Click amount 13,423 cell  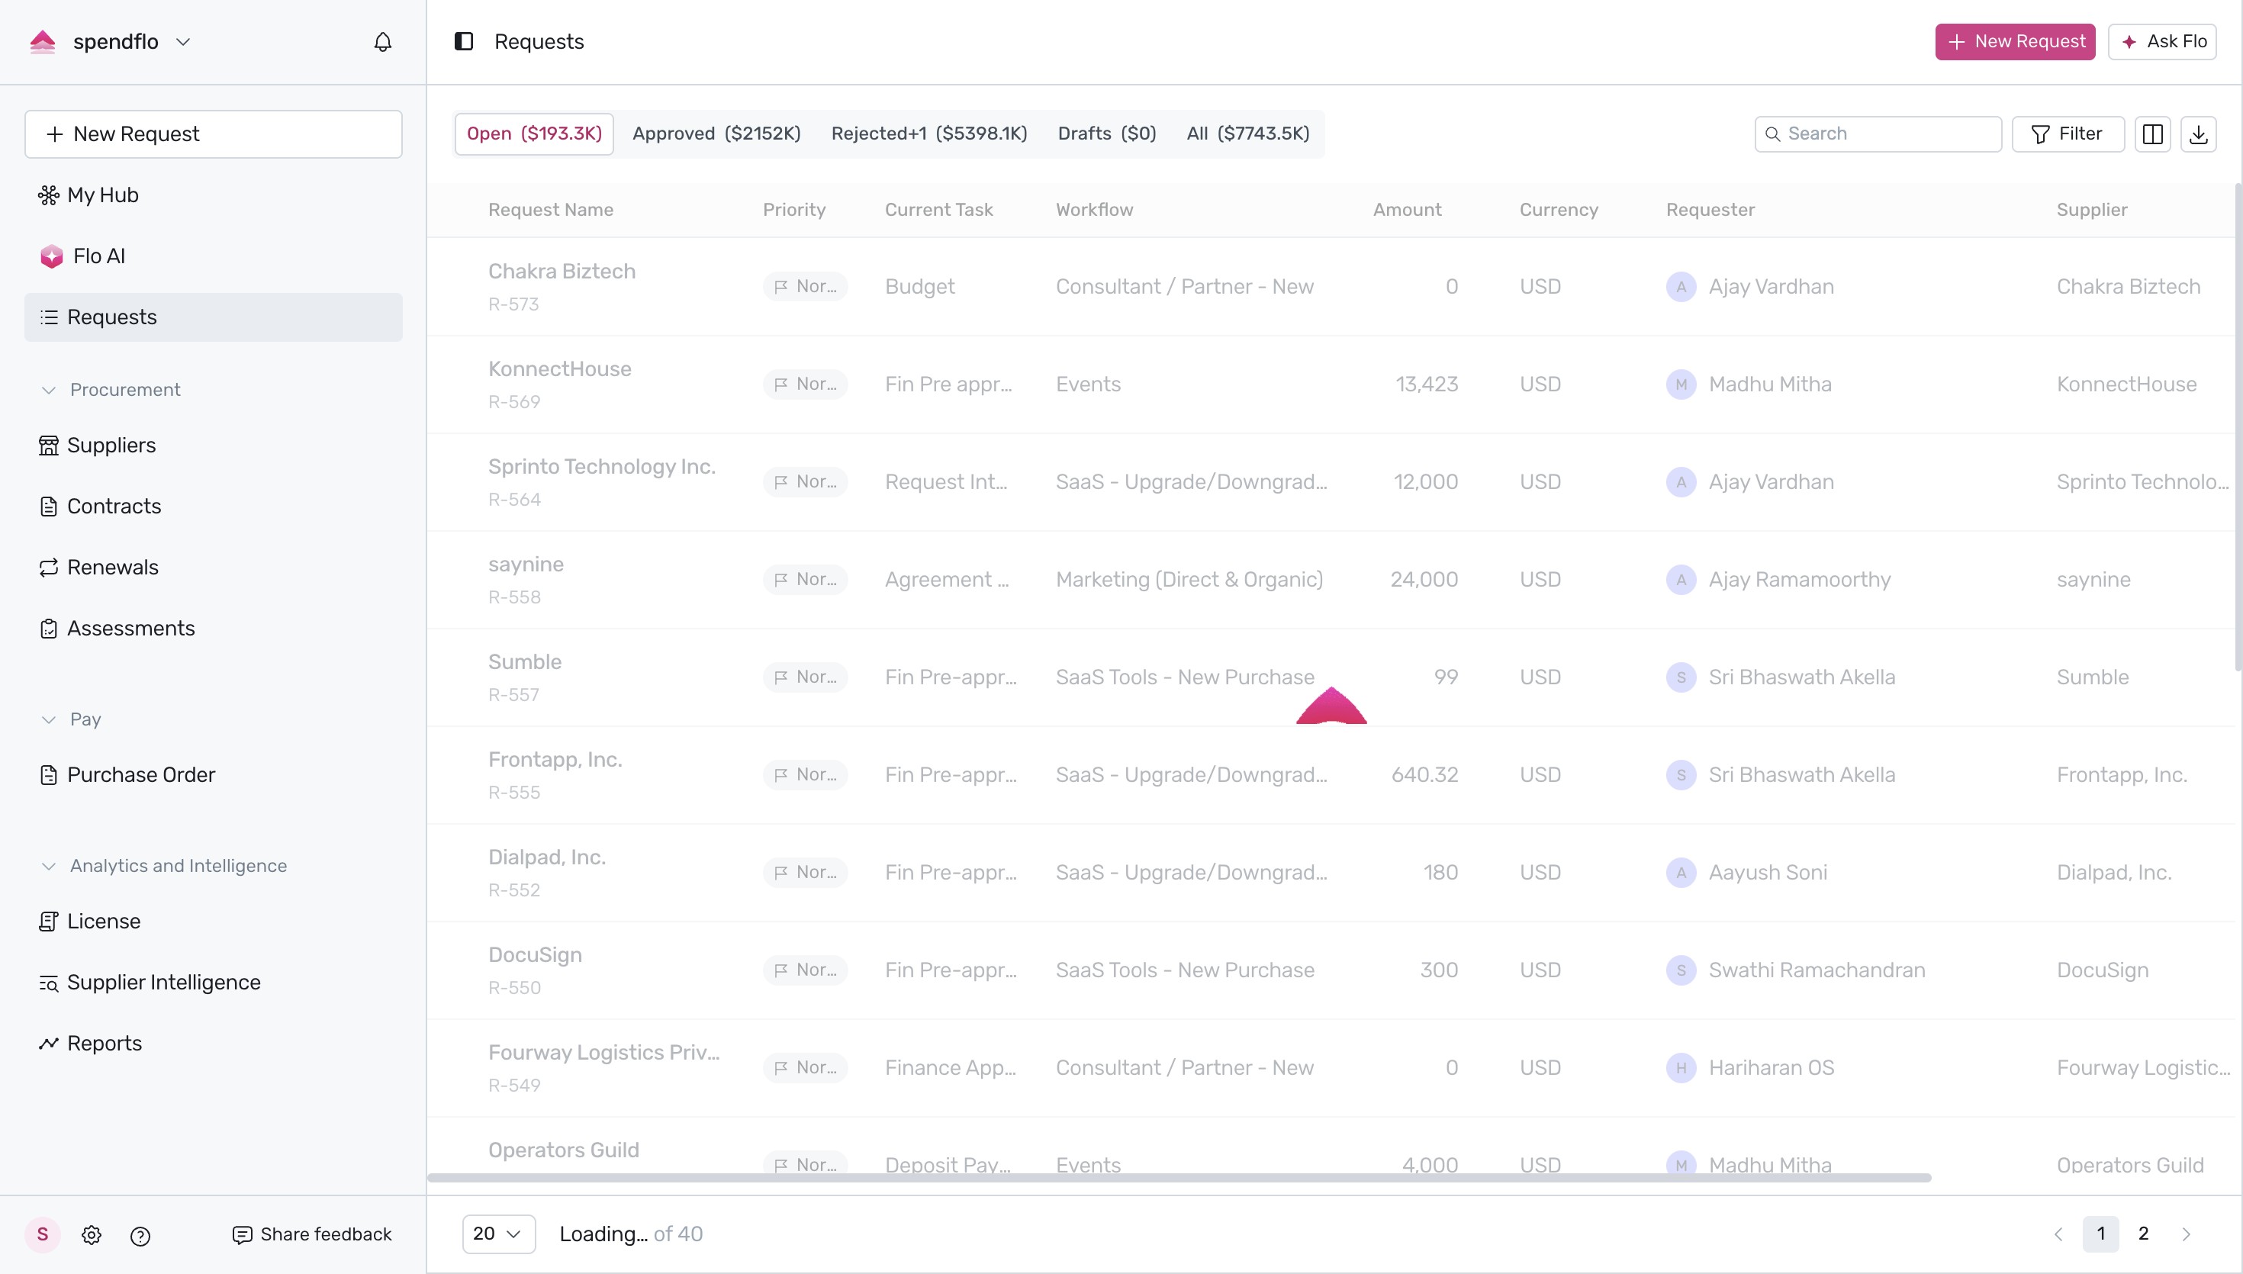(x=1426, y=384)
